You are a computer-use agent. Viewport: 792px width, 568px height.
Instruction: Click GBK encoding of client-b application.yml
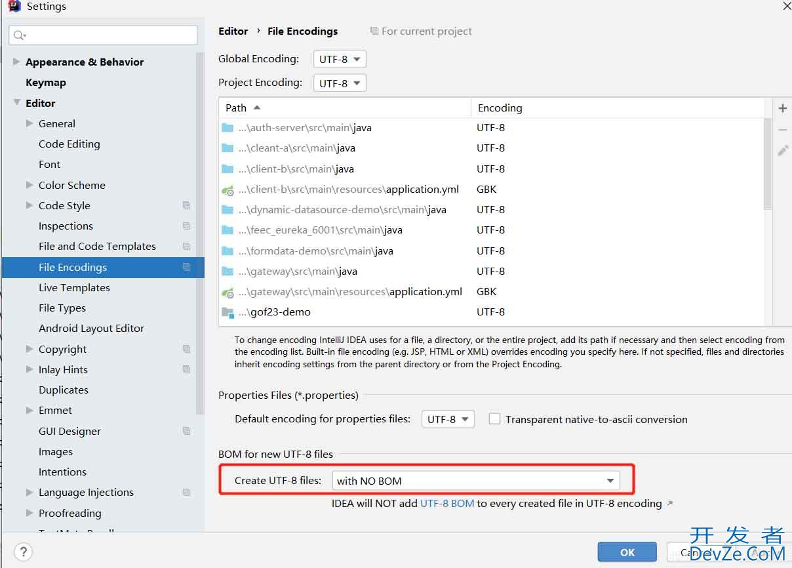487,190
